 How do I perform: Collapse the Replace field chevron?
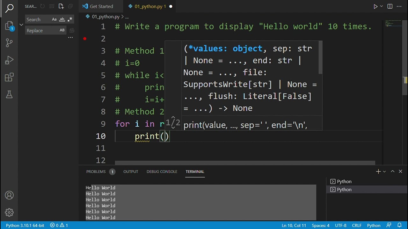[x=21, y=25]
